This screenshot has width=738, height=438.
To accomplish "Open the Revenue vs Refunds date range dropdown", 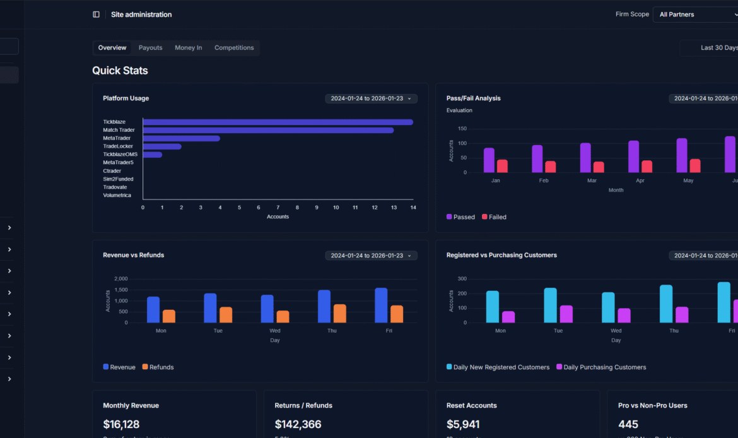I will (x=371, y=256).
